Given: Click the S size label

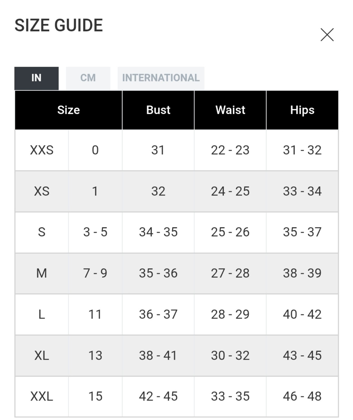Looking at the screenshot, I should click(42, 232).
